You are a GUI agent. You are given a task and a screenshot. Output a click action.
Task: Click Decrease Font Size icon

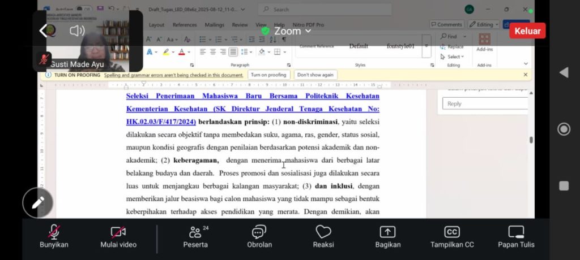[159, 39]
